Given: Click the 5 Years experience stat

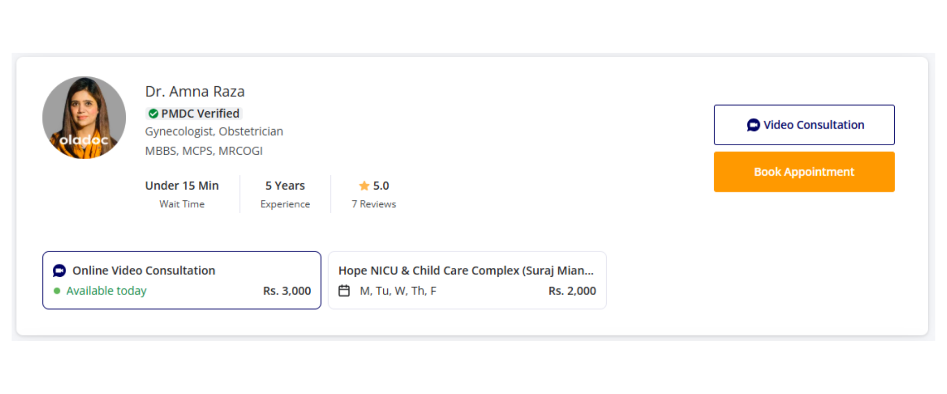Looking at the screenshot, I should tap(285, 186).
